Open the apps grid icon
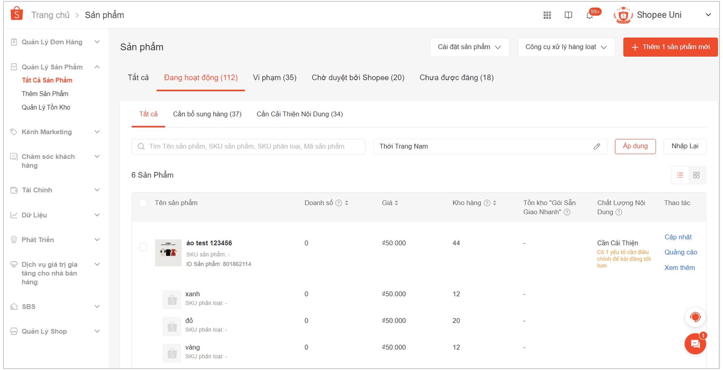 (x=547, y=15)
